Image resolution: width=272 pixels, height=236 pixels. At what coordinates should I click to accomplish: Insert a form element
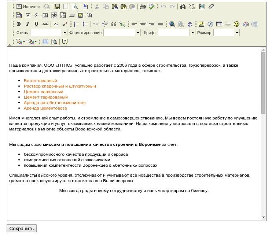pos(19,15)
